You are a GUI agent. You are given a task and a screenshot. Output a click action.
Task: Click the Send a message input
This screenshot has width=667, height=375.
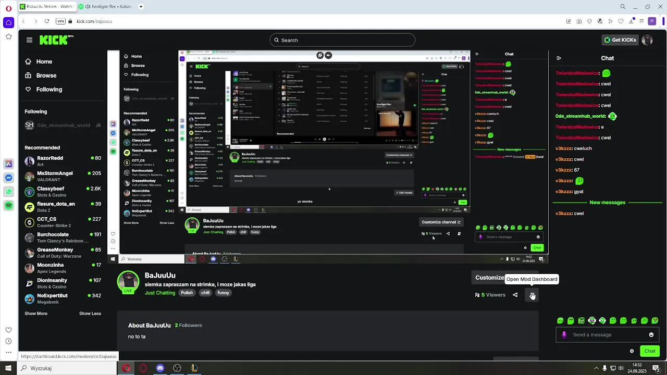pos(607,335)
